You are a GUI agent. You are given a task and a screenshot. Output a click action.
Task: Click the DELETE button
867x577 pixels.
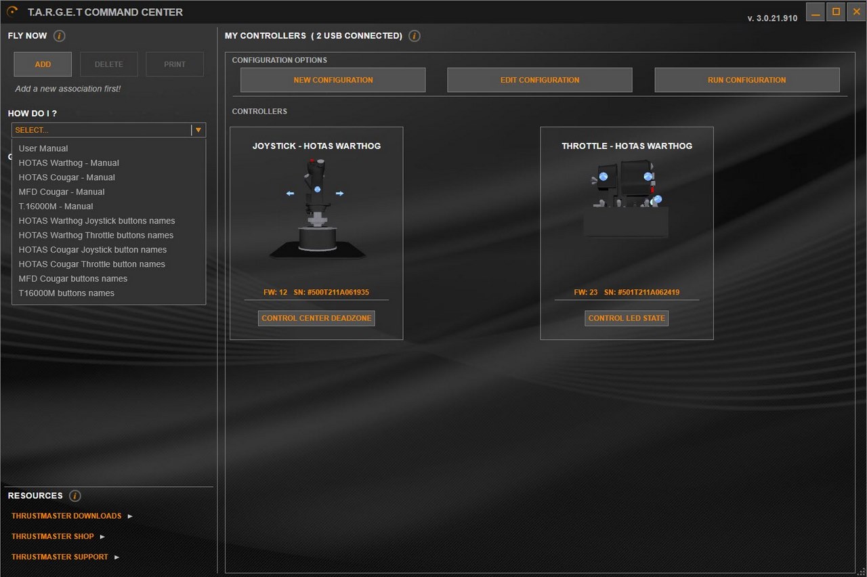[109, 64]
